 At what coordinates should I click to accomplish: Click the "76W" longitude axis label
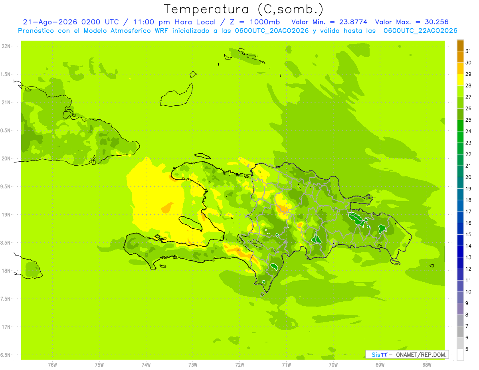[x=52, y=364]
